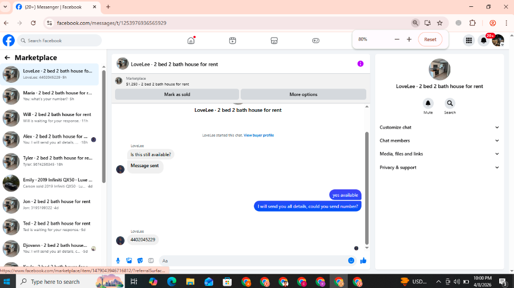Image resolution: width=514 pixels, height=288 pixels.
Task: Open View buyer profile link
Action: (259, 136)
